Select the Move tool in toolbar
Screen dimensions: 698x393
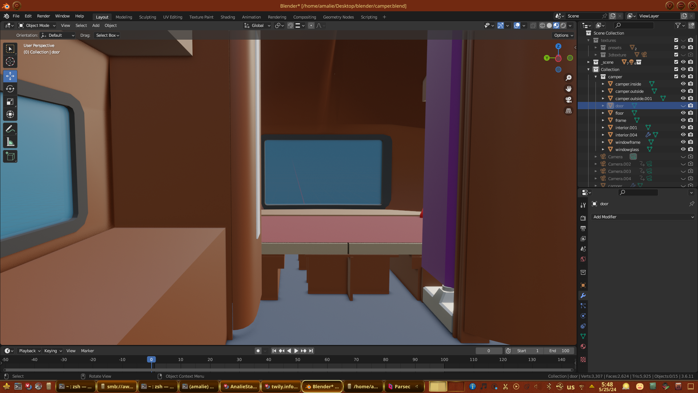pyautogui.click(x=10, y=76)
